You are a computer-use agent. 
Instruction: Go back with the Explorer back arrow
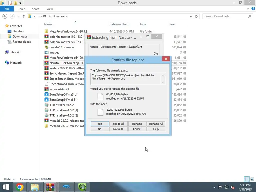click(x=5, y=16)
